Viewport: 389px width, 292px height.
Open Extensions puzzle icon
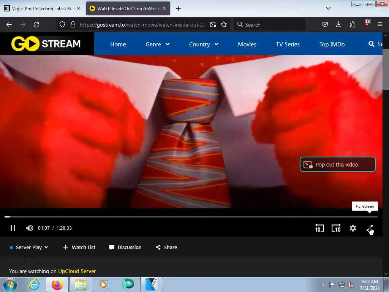[353, 24]
